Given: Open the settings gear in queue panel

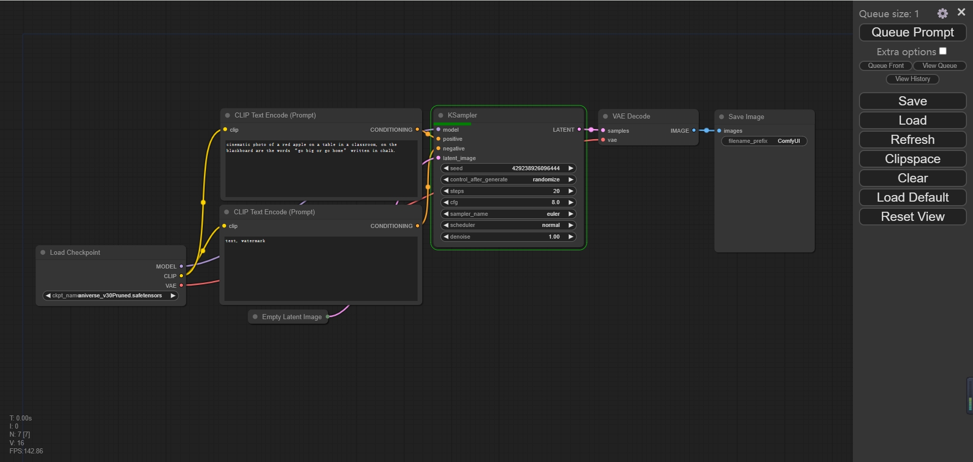Looking at the screenshot, I should coord(942,14).
